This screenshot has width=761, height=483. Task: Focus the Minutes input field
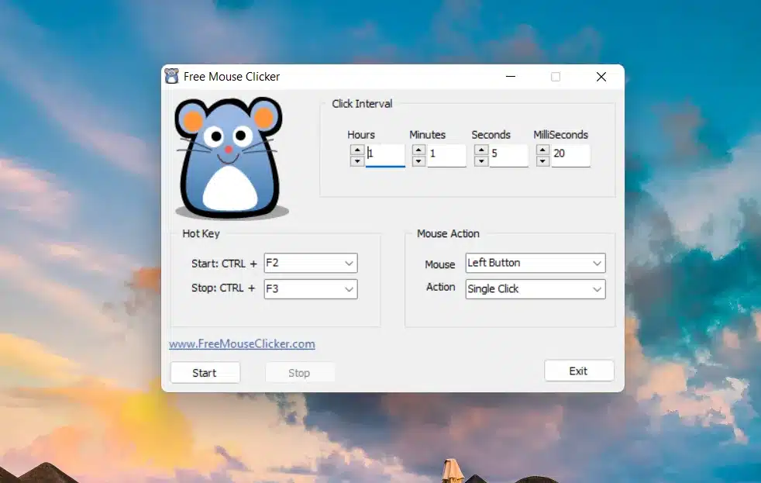coord(447,155)
